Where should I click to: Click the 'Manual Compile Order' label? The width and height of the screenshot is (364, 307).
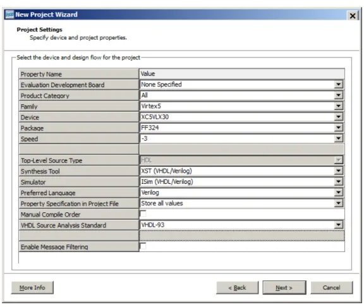pyautogui.click(x=51, y=214)
